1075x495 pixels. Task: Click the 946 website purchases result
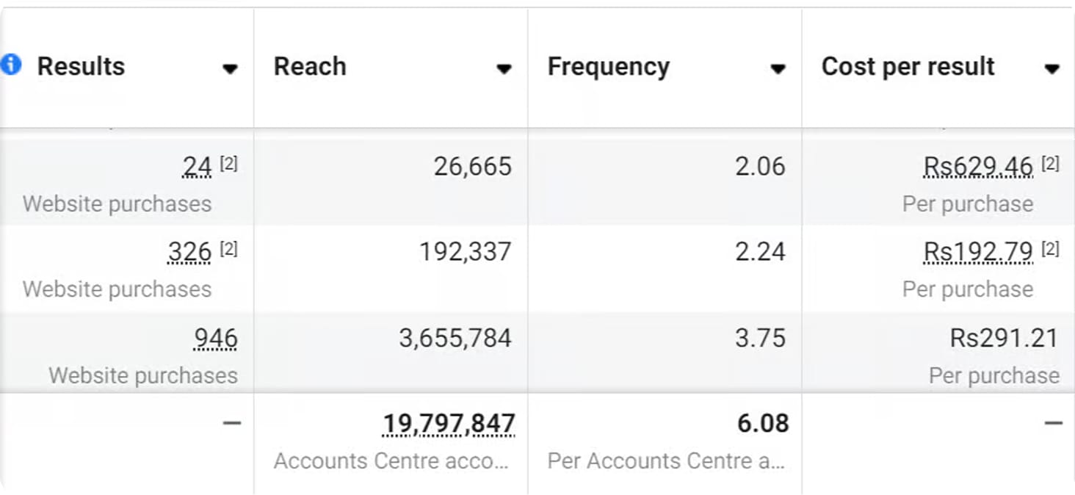pyautogui.click(x=216, y=339)
